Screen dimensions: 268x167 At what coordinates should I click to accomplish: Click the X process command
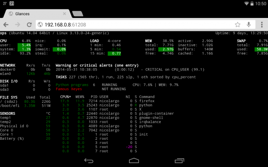140,109
